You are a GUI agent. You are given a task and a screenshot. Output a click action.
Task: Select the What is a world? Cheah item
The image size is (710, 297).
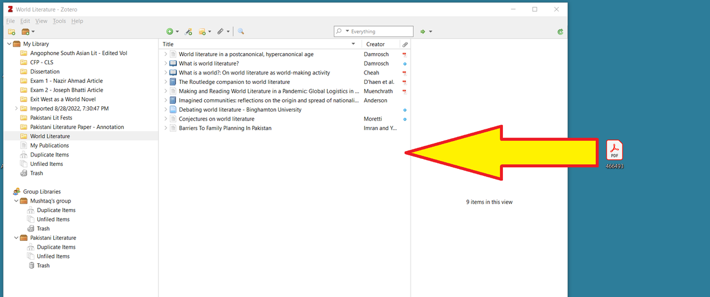click(x=254, y=73)
